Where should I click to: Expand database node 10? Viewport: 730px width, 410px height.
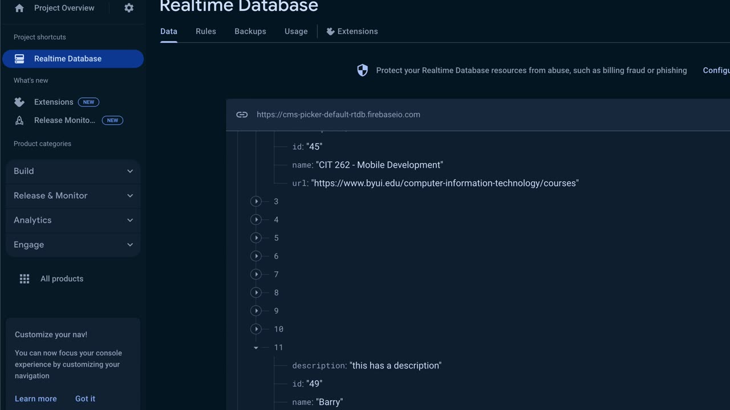click(256, 329)
